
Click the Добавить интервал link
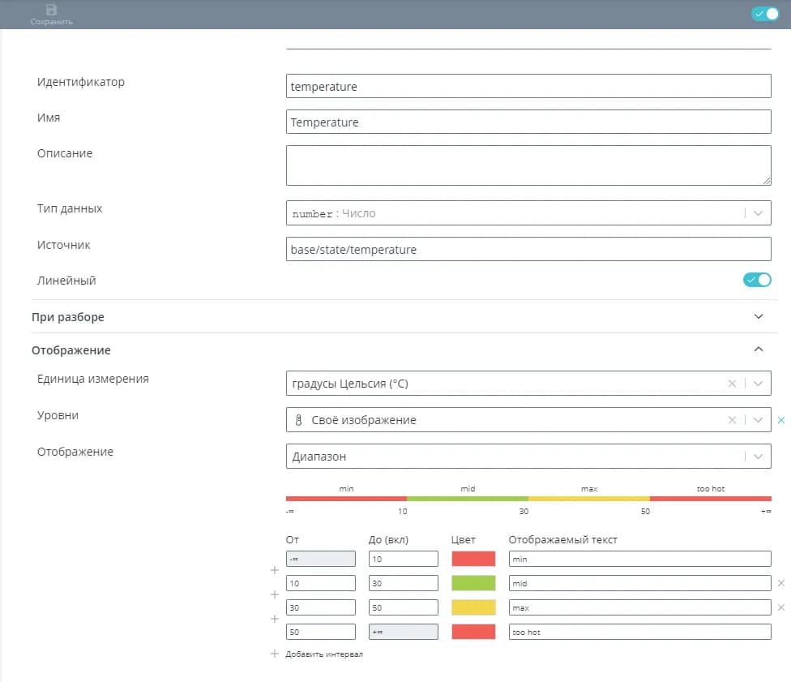323,654
